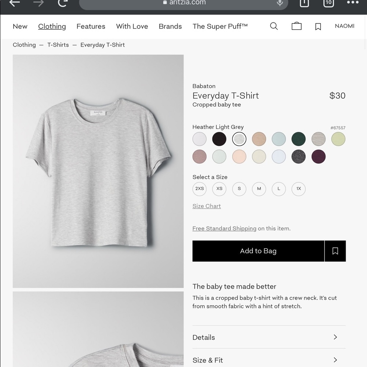Select size XS
367x367 pixels.
(x=219, y=189)
